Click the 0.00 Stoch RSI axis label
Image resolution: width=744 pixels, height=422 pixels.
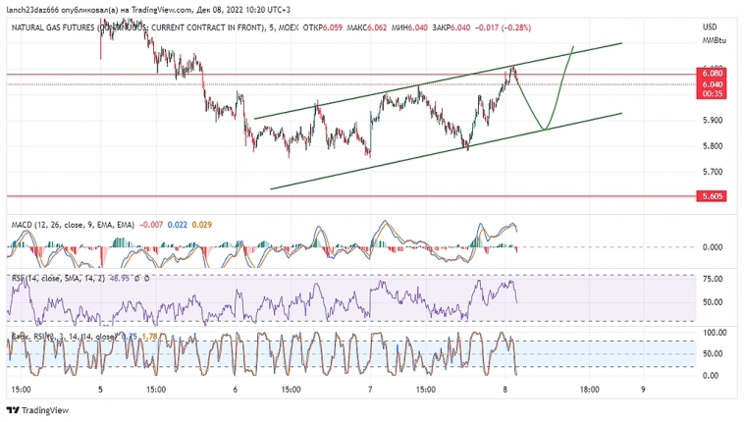click(x=711, y=375)
